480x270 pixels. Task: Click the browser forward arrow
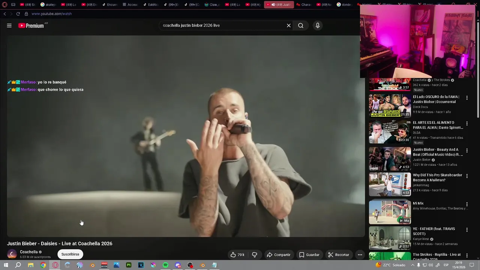[11, 14]
